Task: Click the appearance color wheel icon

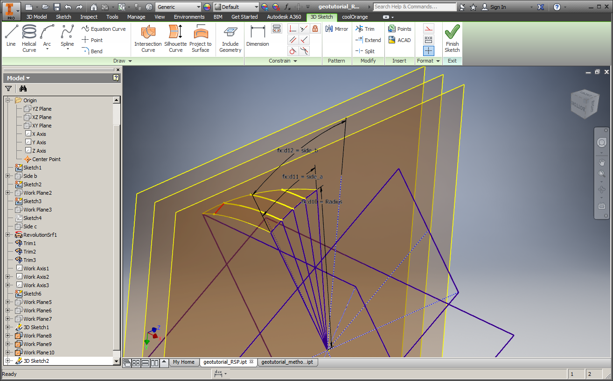Action: tap(207, 7)
